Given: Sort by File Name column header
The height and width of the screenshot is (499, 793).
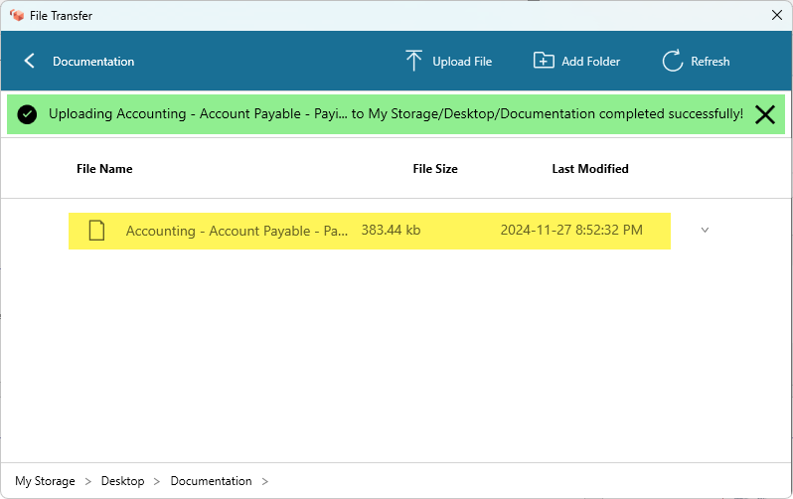Looking at the screenshot, I should pyautogui.click(x=104, y=169).
